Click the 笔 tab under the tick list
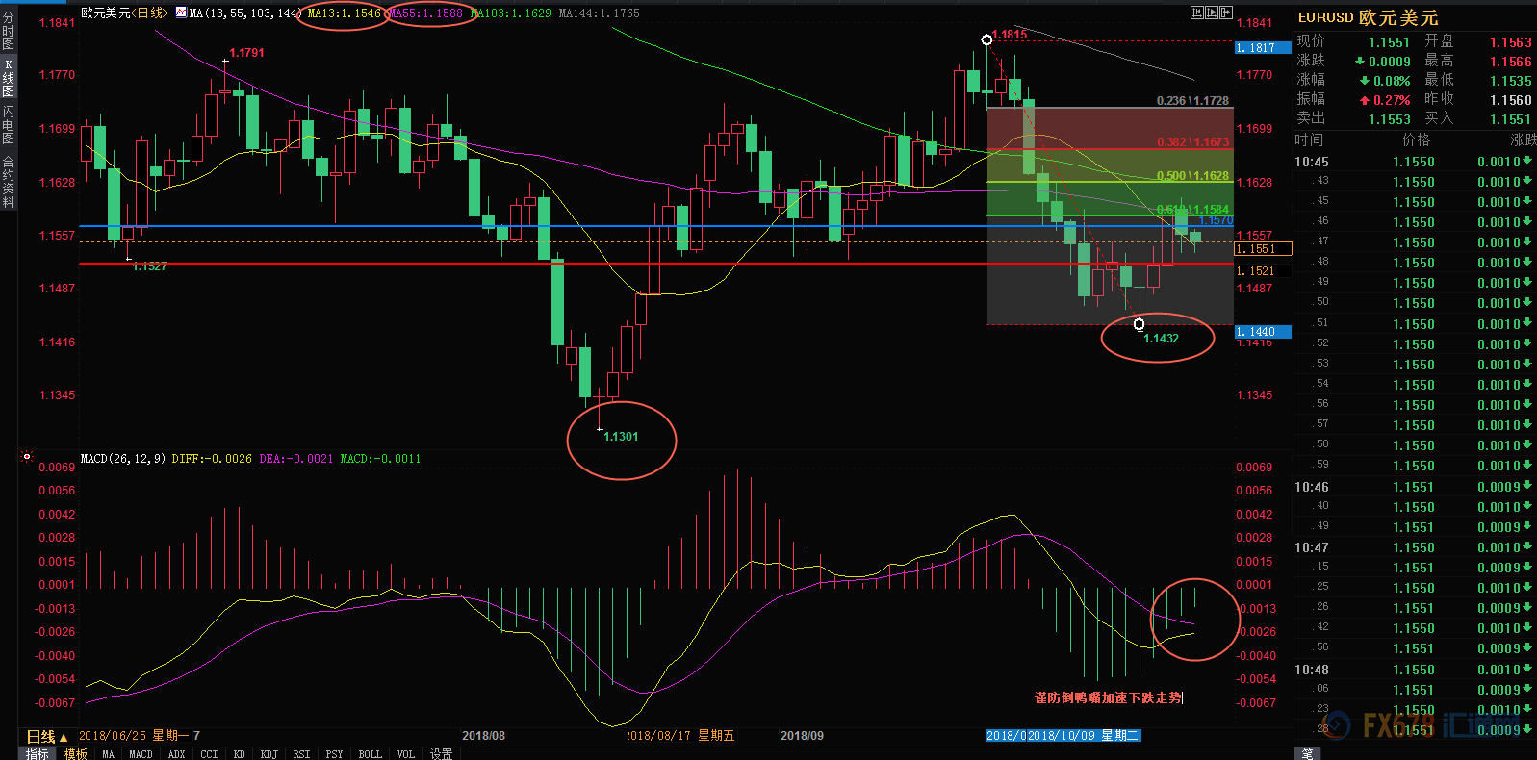The height and width of the screenshot is (760, 1537). coord(1307,754)
